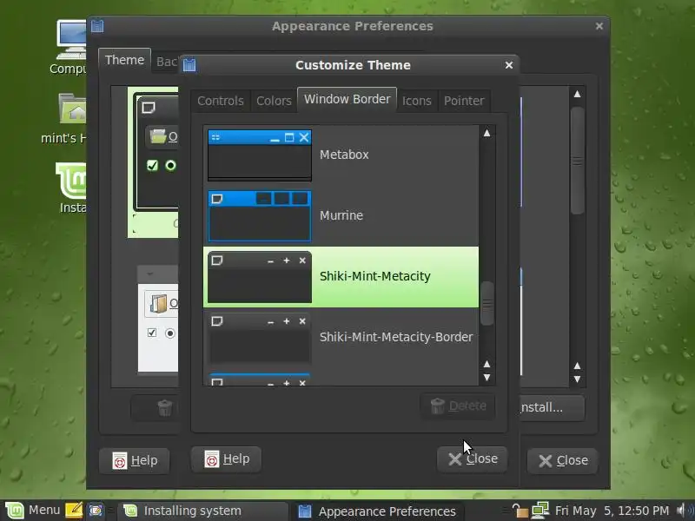The height and width of the screenshot is (521, 695).
Task: Close Customize Theme with the title bar X
Action: 509,65
